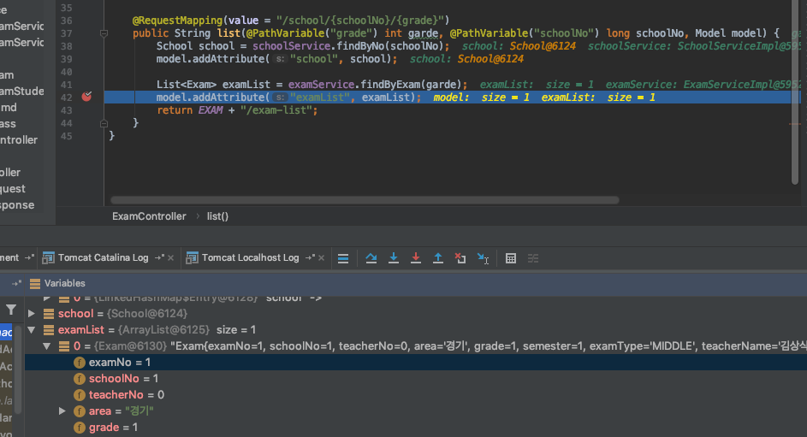Click list() in the breadcrumb
This screenshot has height=437, width=807.
[x=217, y=216]
